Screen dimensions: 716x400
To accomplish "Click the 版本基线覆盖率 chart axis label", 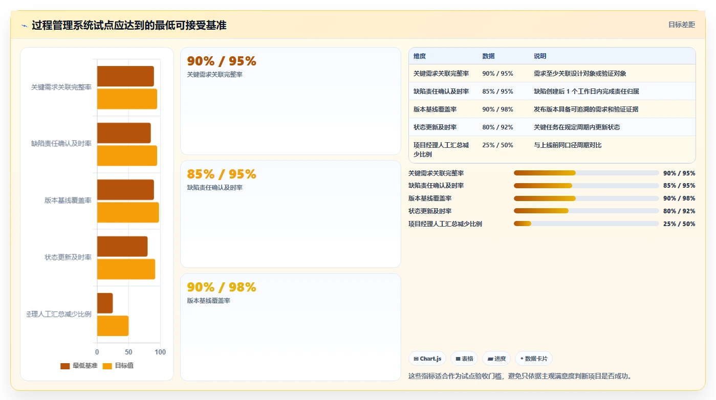I will (x=68, y=201).
